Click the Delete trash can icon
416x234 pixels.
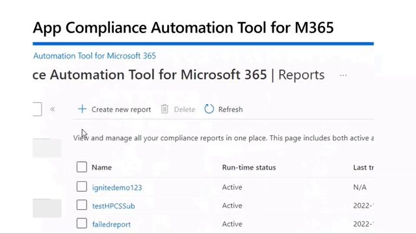[x=164, y=109]
